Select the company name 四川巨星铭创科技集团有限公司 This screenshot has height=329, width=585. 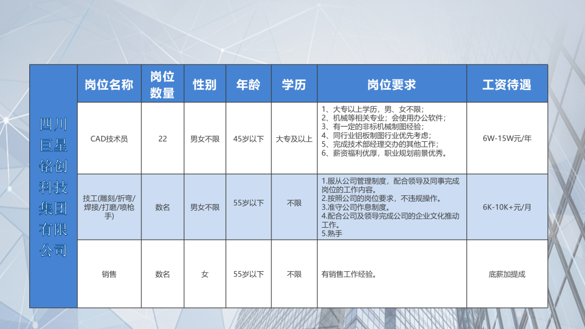tap(53, 187)
